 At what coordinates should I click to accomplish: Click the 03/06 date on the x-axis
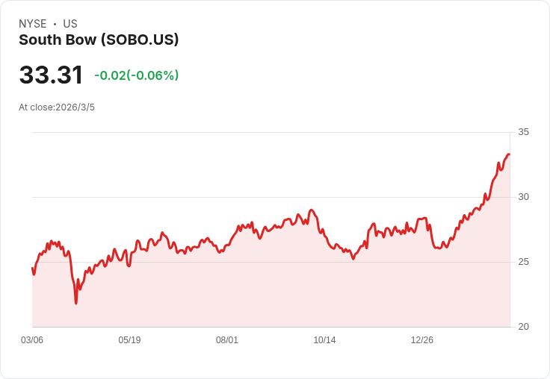pyautogui.click(x=32, y=340)
